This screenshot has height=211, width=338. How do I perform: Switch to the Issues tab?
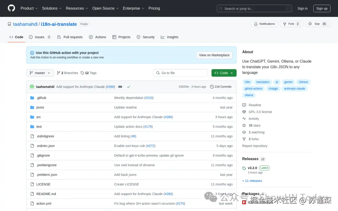click(40, 37)
